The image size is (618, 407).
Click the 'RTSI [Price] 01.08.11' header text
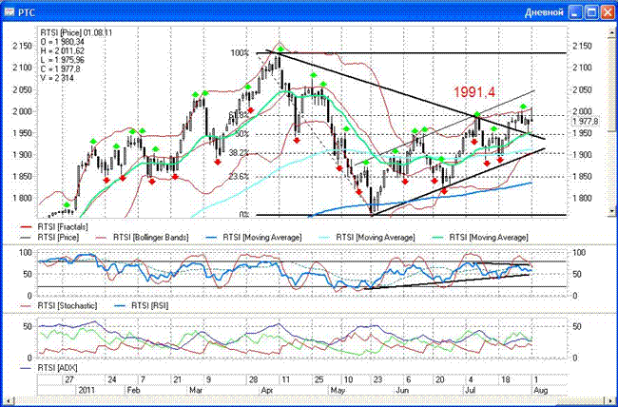[x=76, y=33]
